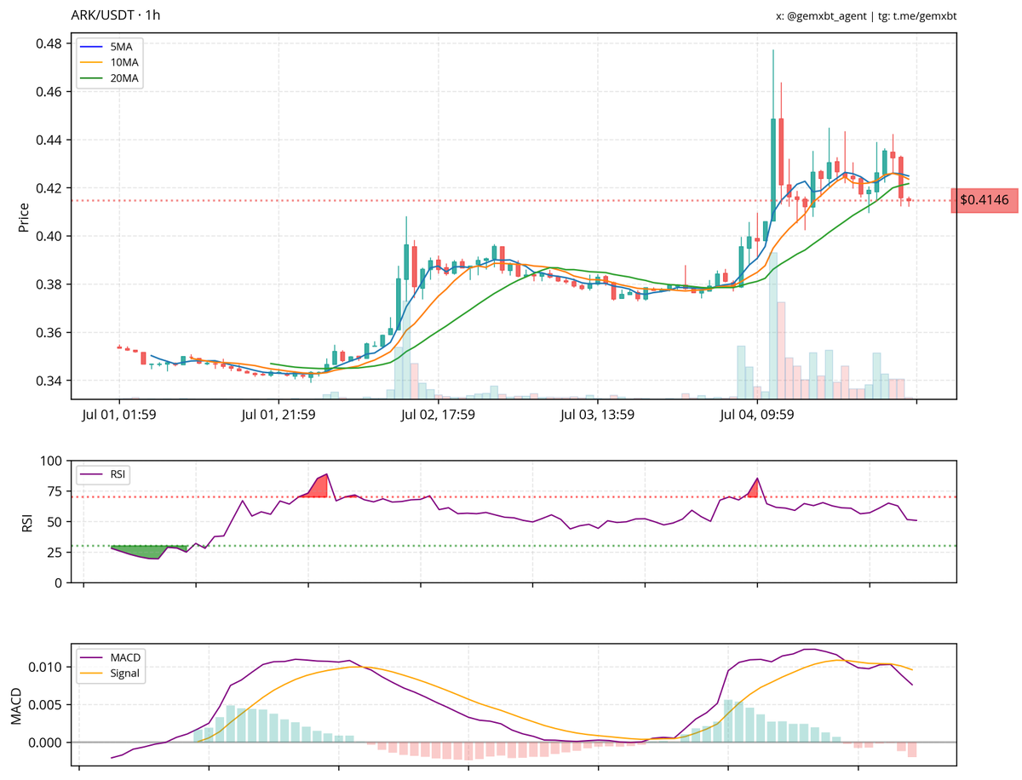This screenshot has width=1022, height=780.
Task: Click the Jul 03, 13:59 time label
Action: 597,416
